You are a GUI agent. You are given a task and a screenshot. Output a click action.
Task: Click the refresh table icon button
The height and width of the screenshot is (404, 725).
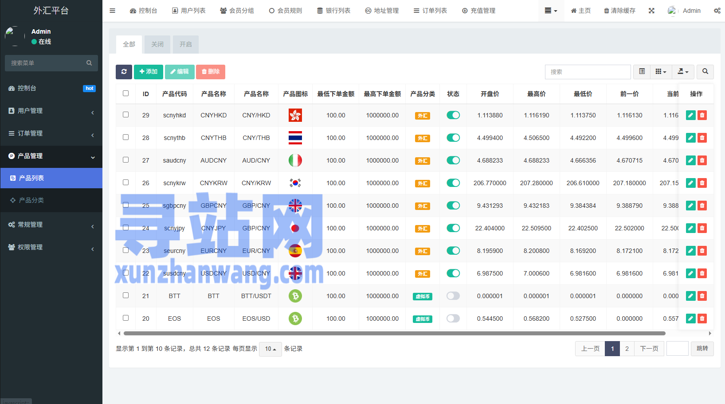tap(124, 72)
